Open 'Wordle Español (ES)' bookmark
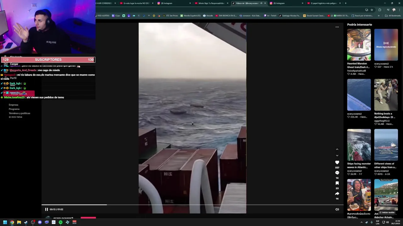Image resolution: width=403 pixels, height=226 pixels. click(190, 16)
